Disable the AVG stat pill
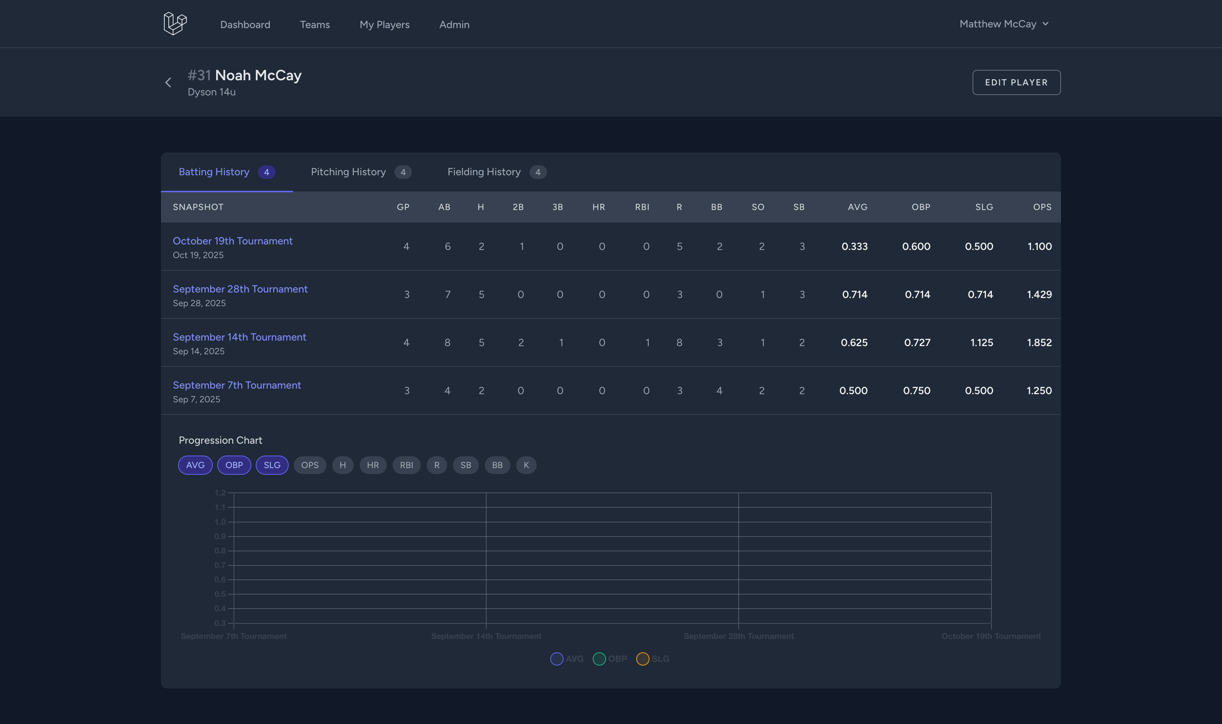The image size is (1222, 724). [x=195, y=465]
